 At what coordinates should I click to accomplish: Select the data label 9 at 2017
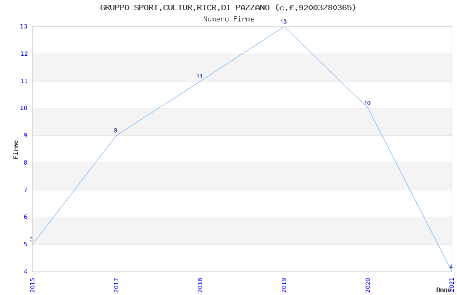pos(116,130)
